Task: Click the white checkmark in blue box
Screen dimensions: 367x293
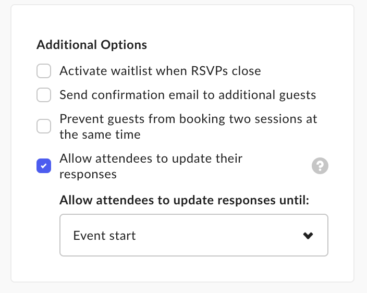Action: click(44, 166)
